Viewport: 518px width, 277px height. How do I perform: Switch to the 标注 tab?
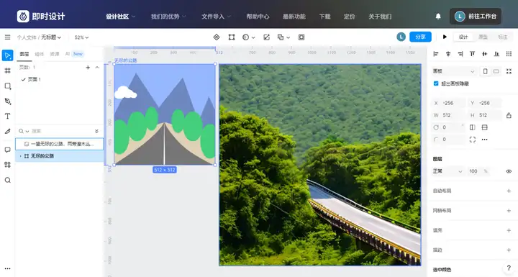pyautogui.click(x=502, y=37)
